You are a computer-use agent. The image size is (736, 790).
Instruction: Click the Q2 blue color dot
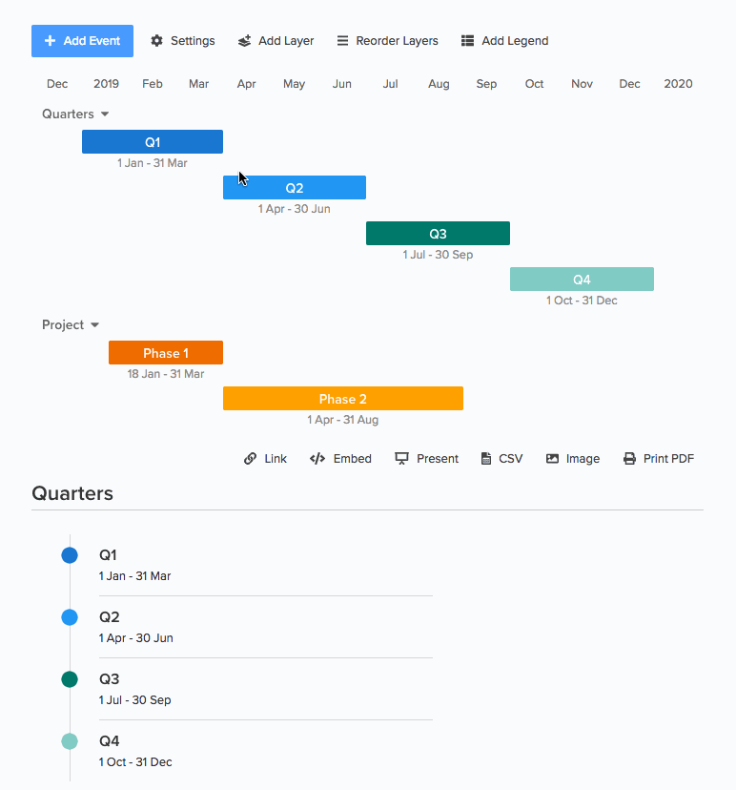pos(70,617)
